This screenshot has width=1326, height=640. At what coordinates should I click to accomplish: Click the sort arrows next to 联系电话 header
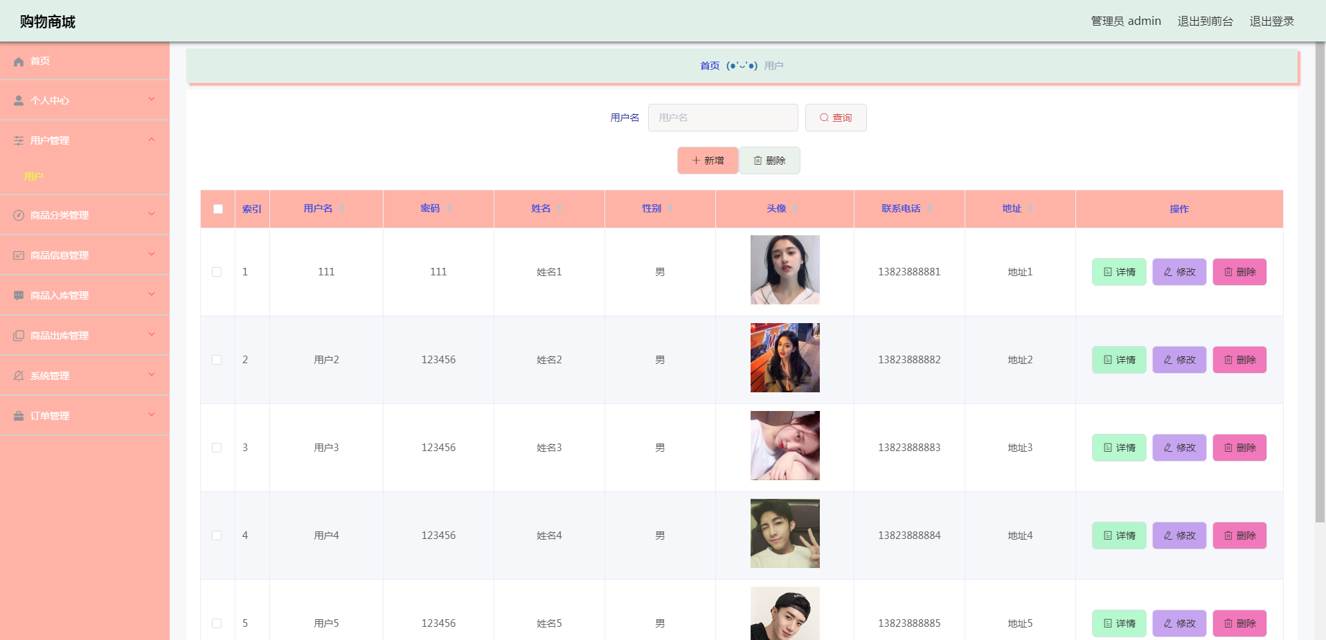point(929,209)
